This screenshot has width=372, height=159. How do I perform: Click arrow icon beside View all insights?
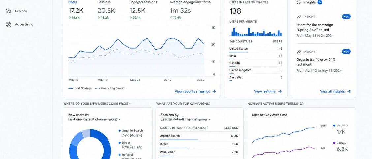point(349,91)
